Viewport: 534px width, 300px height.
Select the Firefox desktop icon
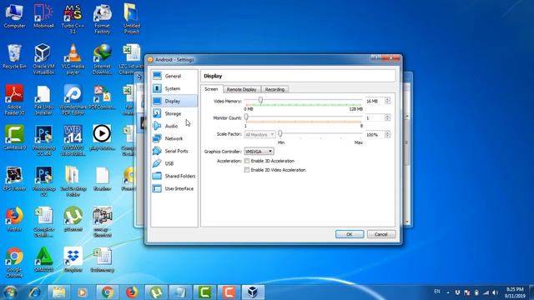[x=14, y=219]
